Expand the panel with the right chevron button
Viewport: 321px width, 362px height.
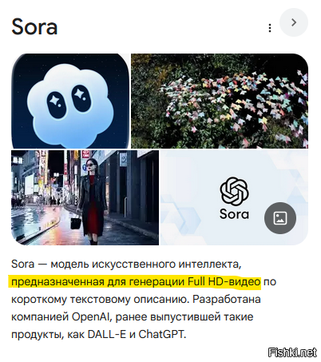[294, 22]
